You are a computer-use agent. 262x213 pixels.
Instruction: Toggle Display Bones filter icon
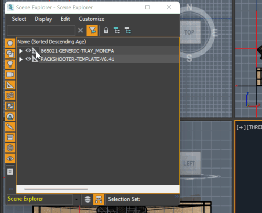click(10, 127)
